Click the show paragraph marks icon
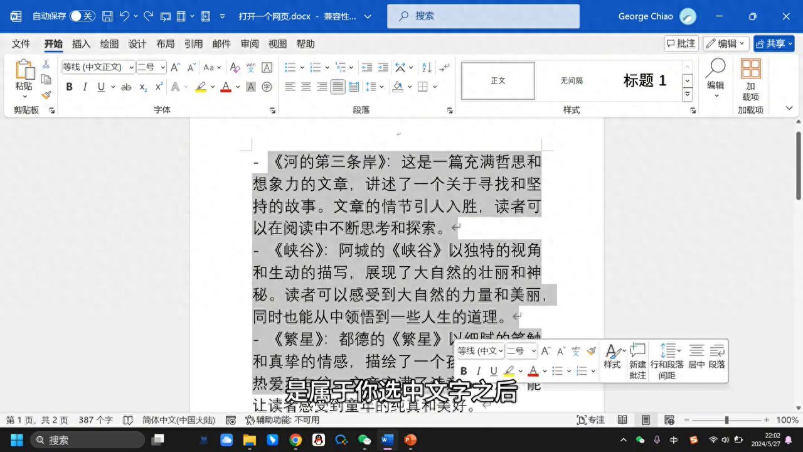The width and height of the screenshot is (803, 452). 444,67
